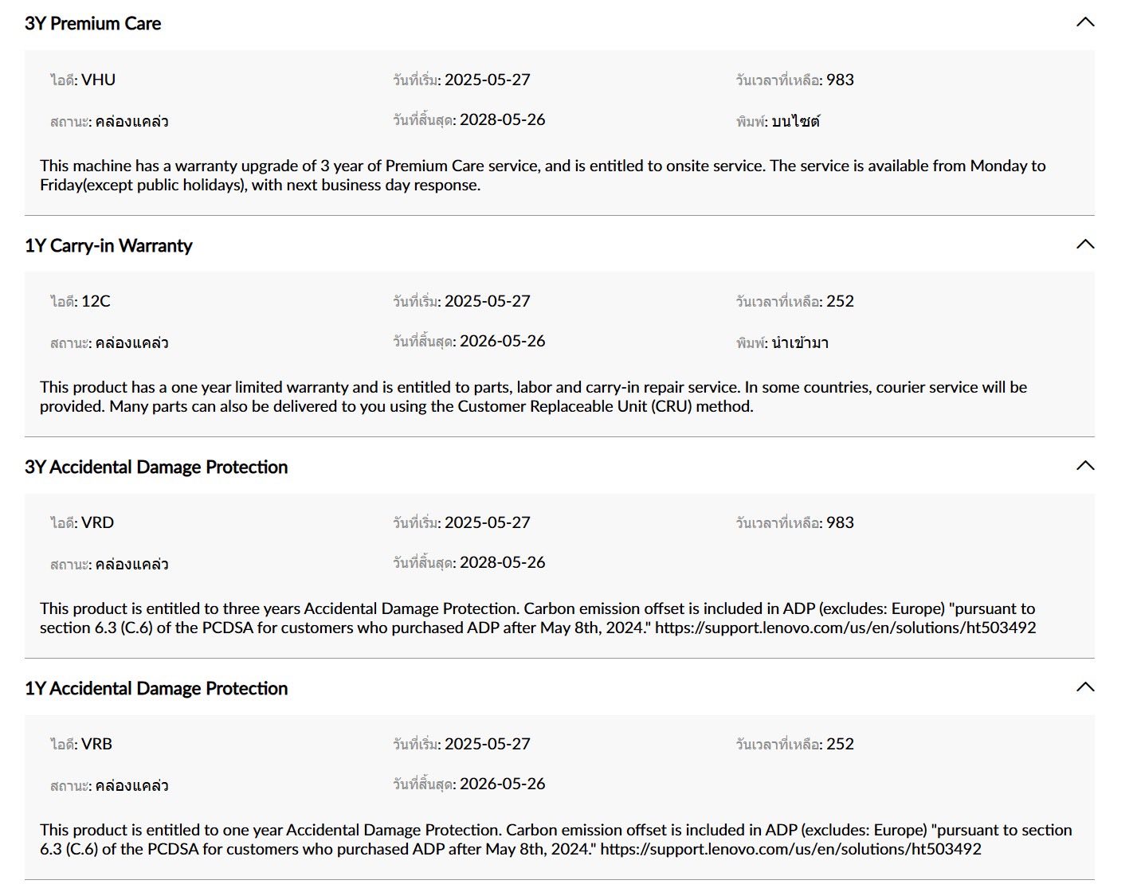Viewport: 1133px width, 884px height.
Task: Click the 1Y Accidental Damage Protection heading
Action: (x=156, y=688)
